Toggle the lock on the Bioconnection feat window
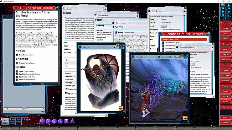The height and width of the screenshot is (130, 232). (x=138, y=16)
